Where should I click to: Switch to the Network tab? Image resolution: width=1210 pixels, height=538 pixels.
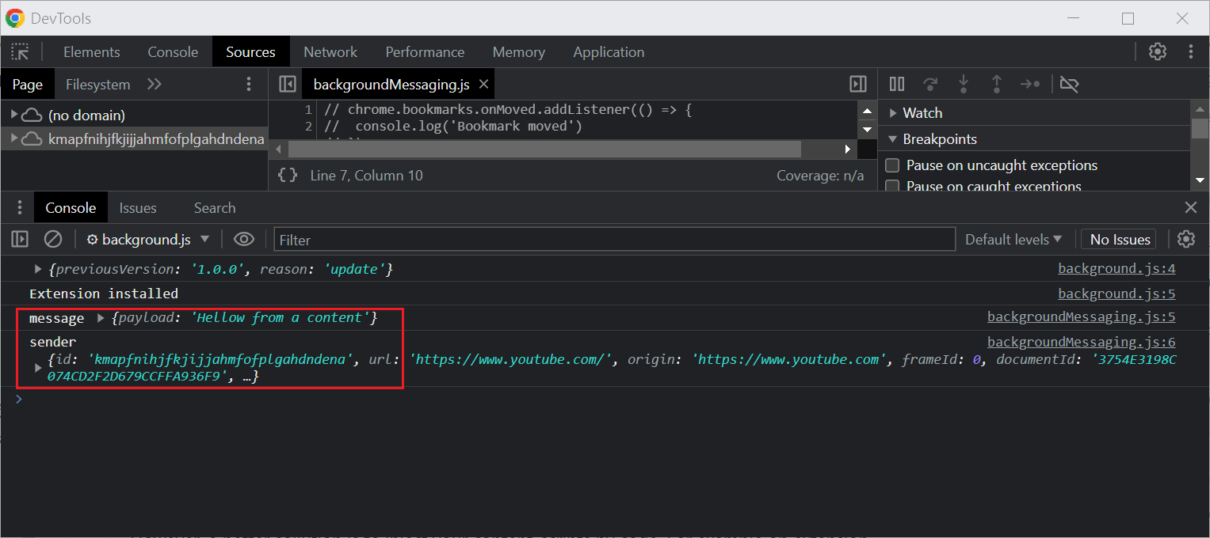[330, 52]
